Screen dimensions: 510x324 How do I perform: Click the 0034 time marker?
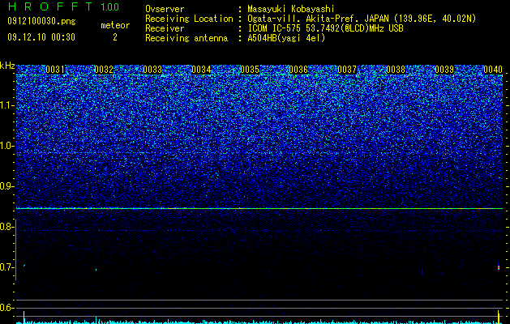201,70
